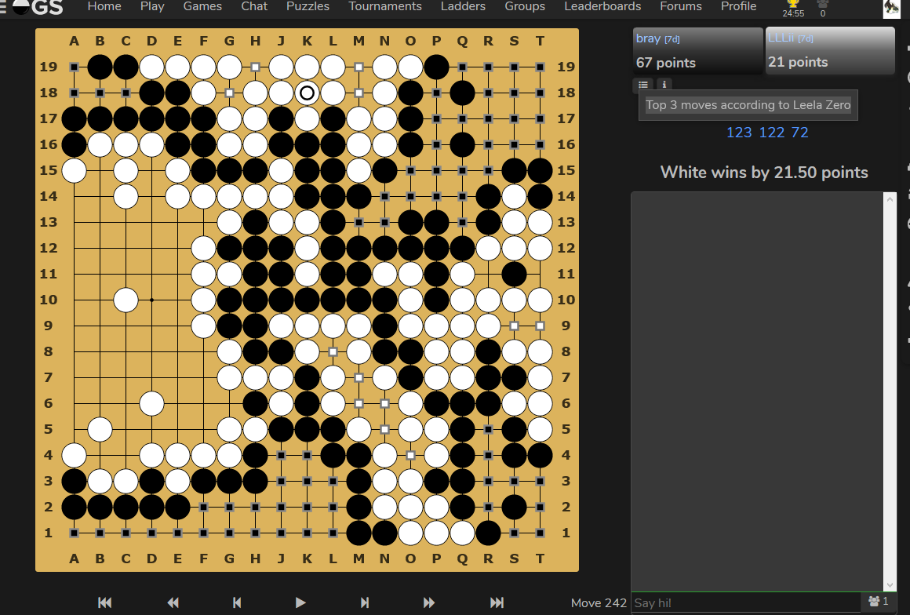Open player bray's profile link
Viewport: 910px width, 615px height.
click(648, 38)
